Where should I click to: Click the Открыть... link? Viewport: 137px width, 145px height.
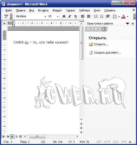(x=101, y=44)
